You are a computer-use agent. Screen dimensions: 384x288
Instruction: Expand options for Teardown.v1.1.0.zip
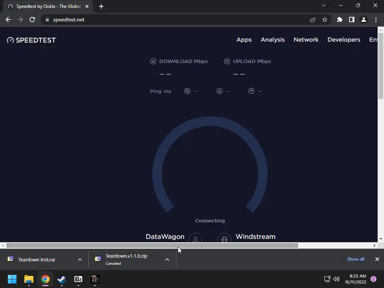pos(167,259)
